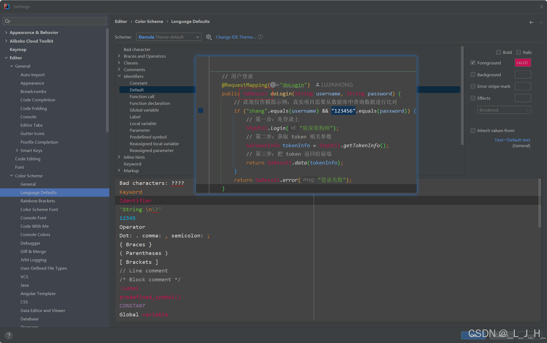Collapse the Identifiers tree node

[119, 76]
